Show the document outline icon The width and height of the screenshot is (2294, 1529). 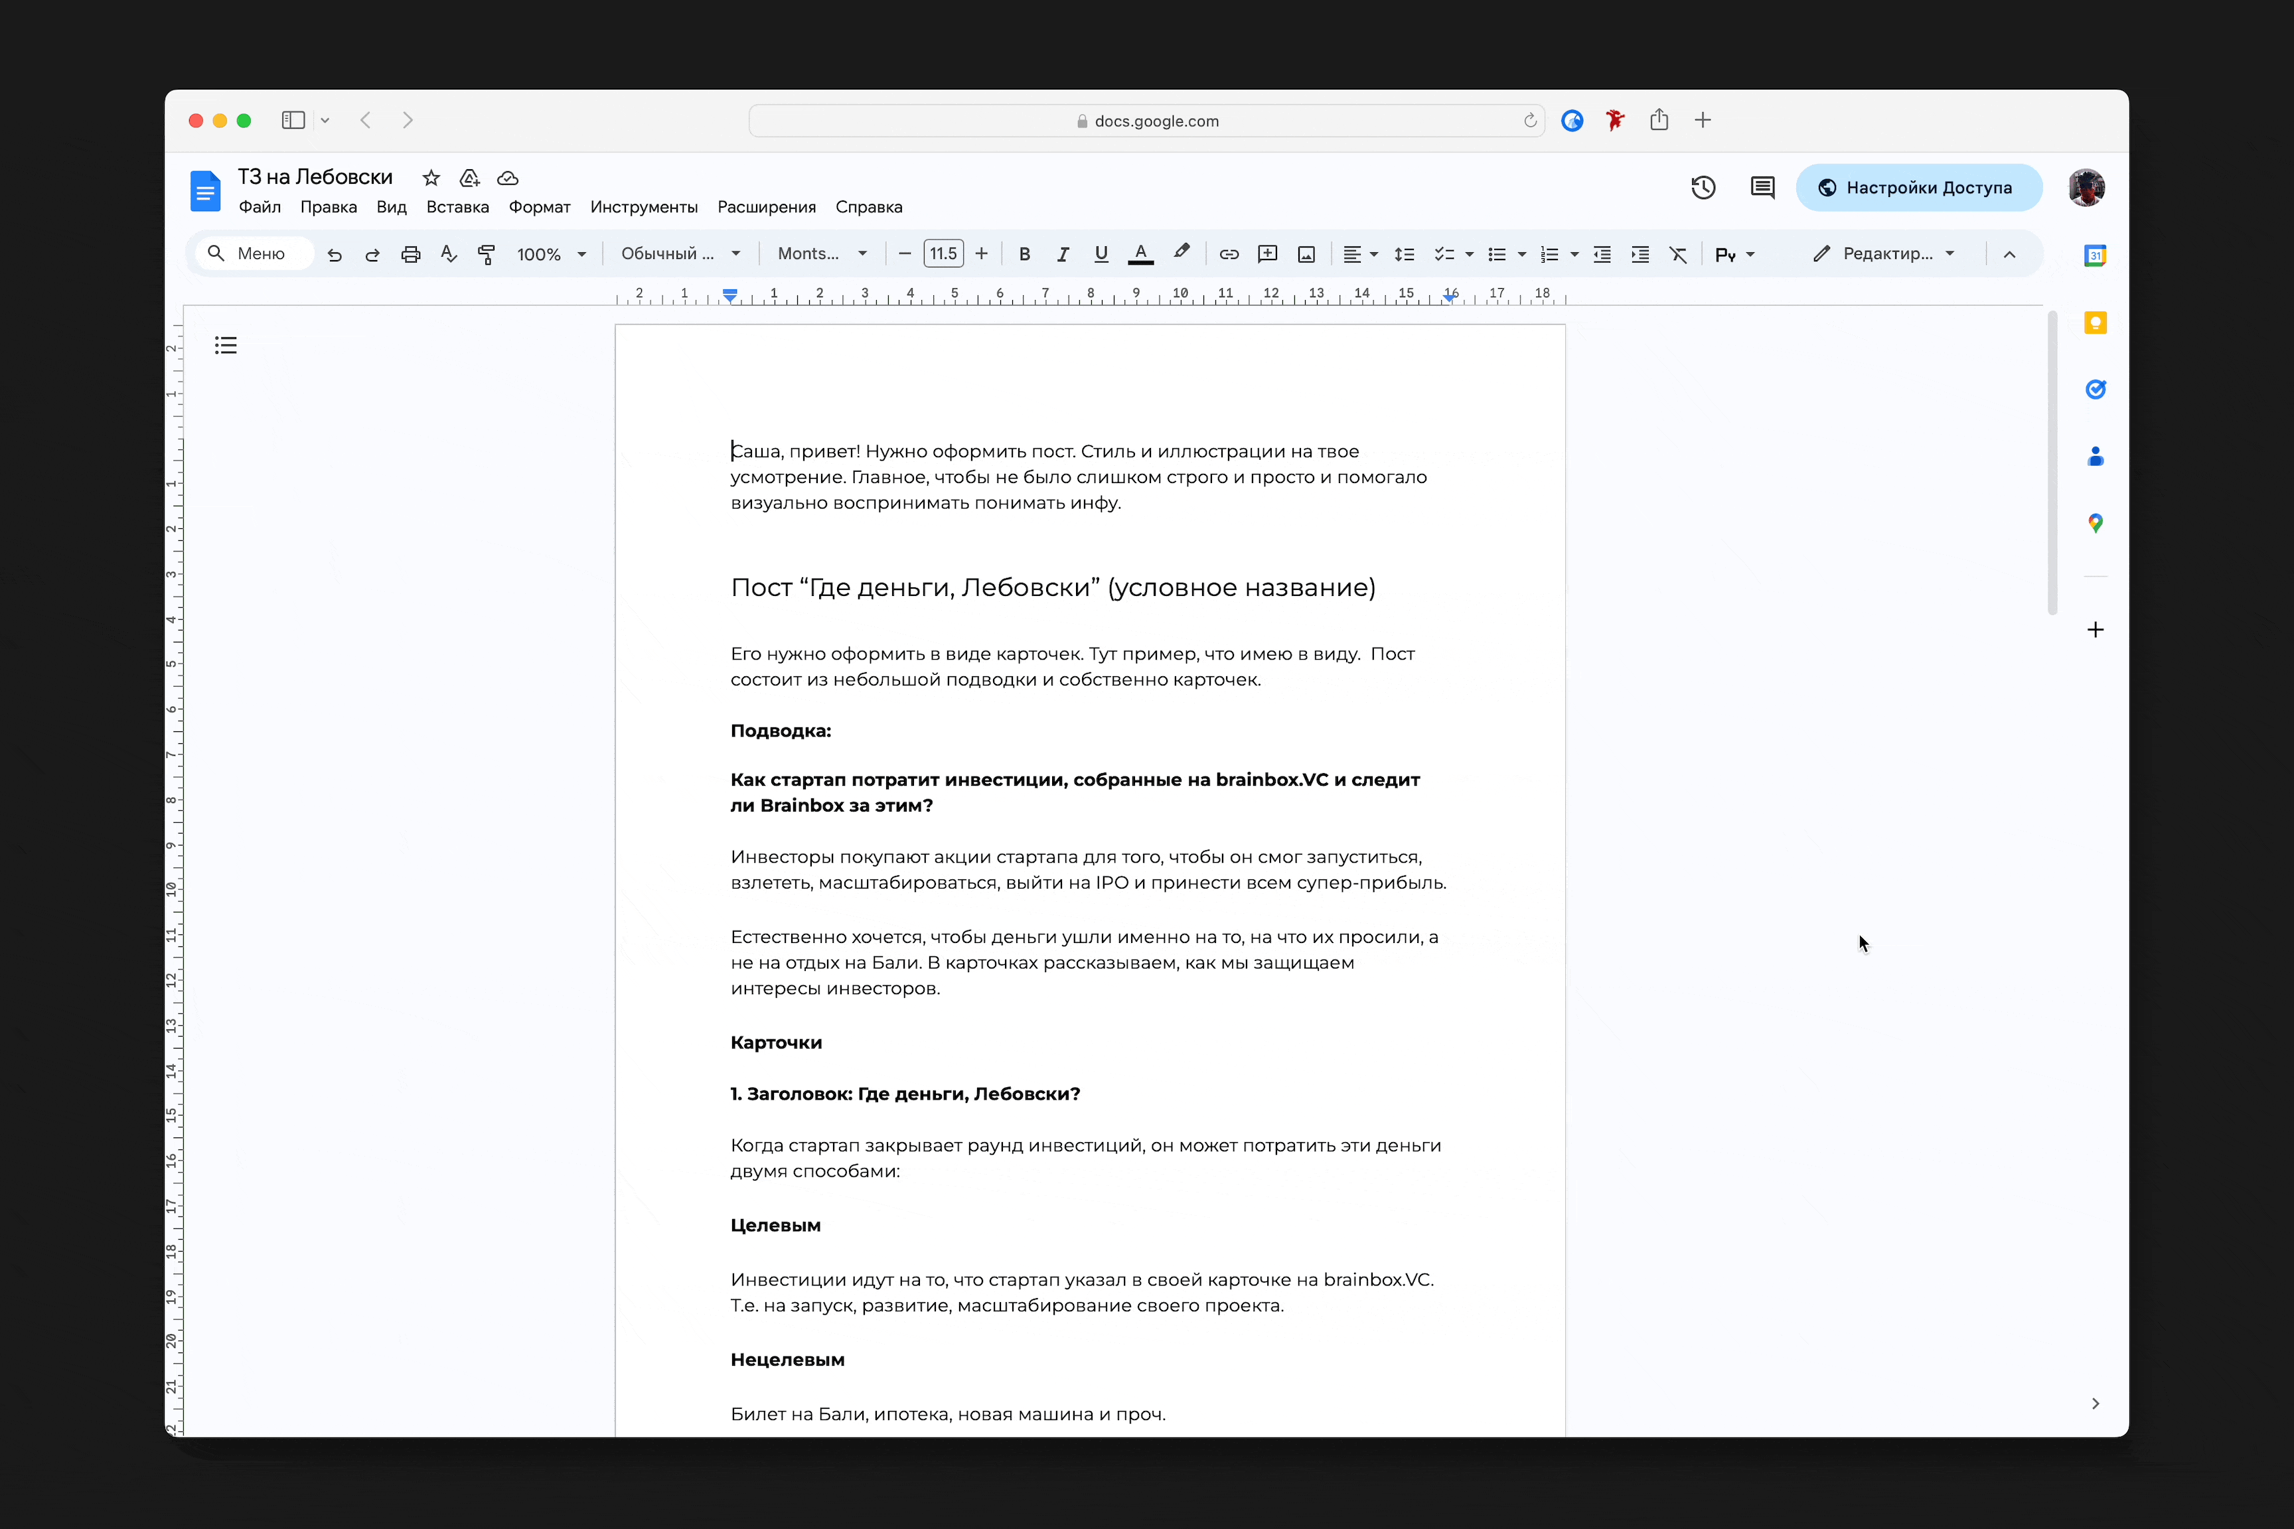(225, 345)
